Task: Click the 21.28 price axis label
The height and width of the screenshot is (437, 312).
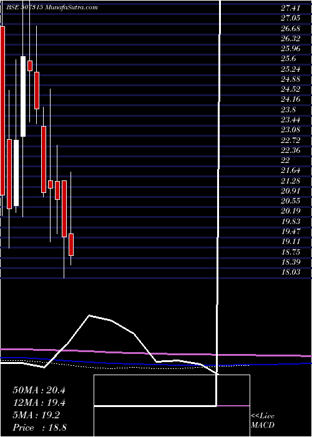Action: click(x=291, y=181)
